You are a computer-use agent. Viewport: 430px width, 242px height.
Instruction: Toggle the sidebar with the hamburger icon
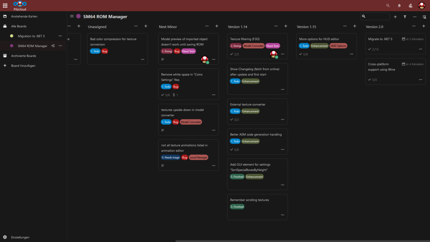pos(72,16)
